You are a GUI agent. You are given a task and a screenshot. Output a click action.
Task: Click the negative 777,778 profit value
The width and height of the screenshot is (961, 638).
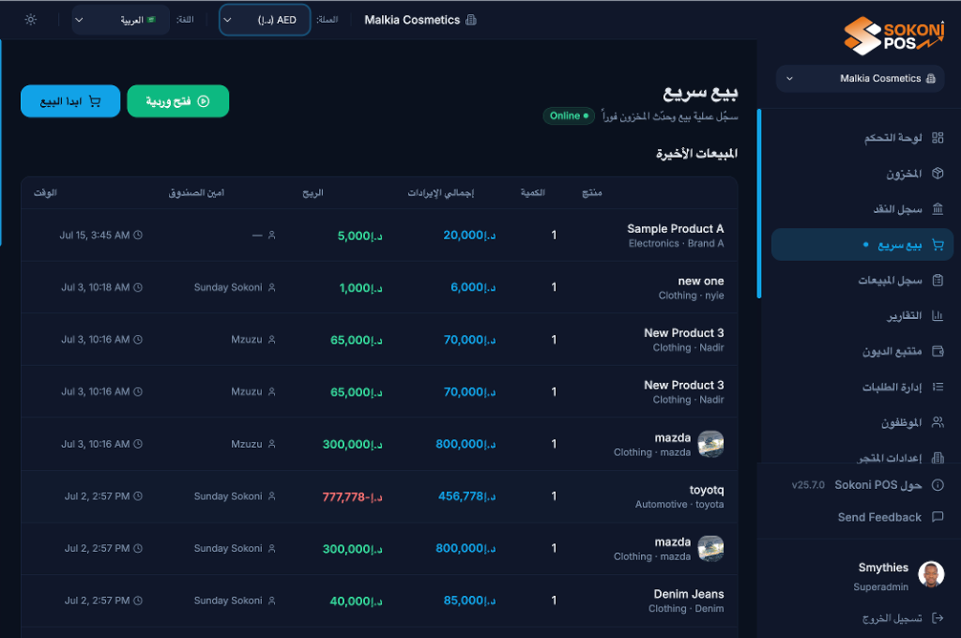[x=353, y=496]
